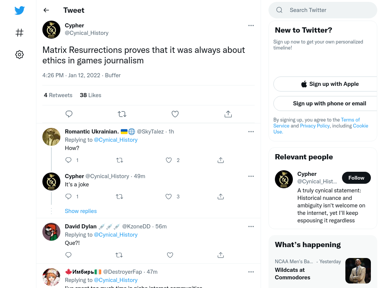This screenshot has height=288, width=384.
Task: Focus the Search Twitter field
Action: coord(323,10)
